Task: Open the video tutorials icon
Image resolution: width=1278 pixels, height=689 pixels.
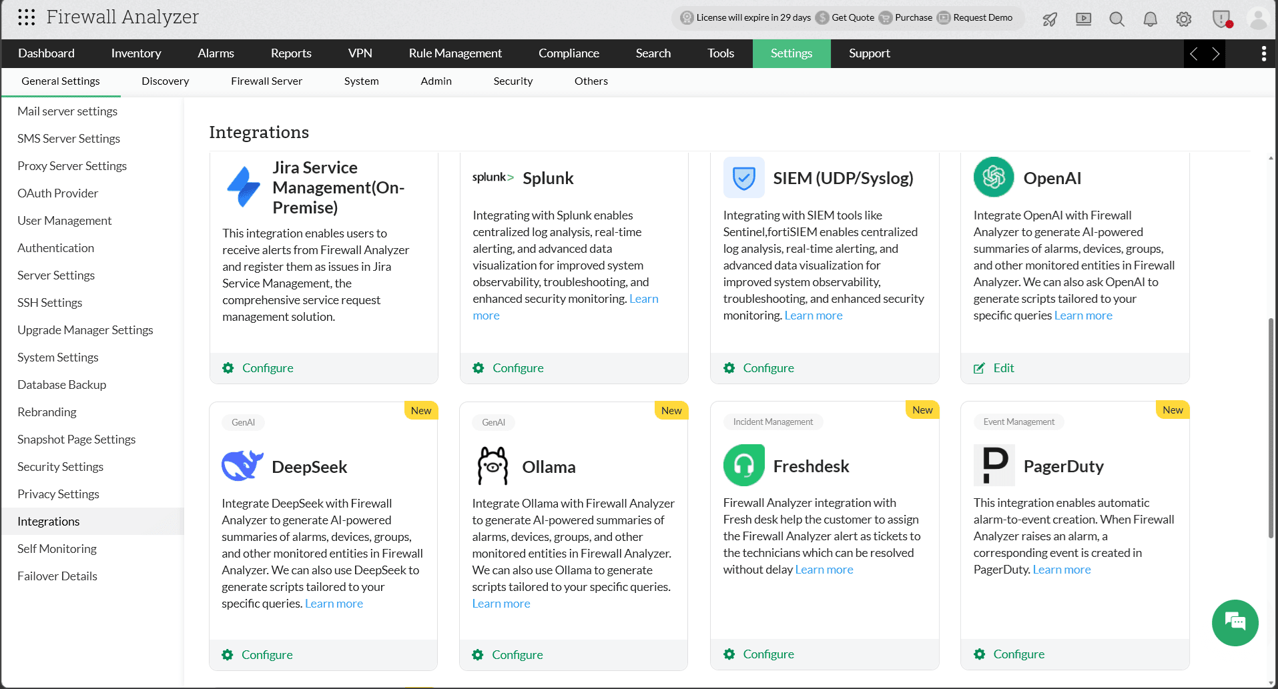Action: point(1084,19)
